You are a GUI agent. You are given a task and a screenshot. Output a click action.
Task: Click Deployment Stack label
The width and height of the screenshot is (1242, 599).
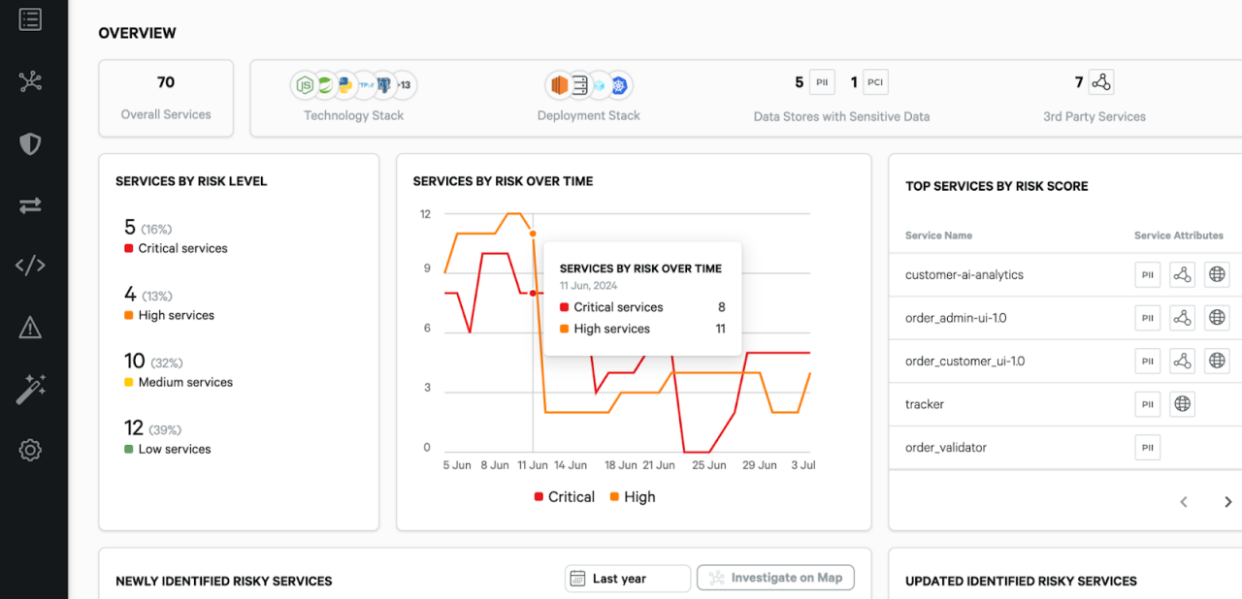coord(589,115)
